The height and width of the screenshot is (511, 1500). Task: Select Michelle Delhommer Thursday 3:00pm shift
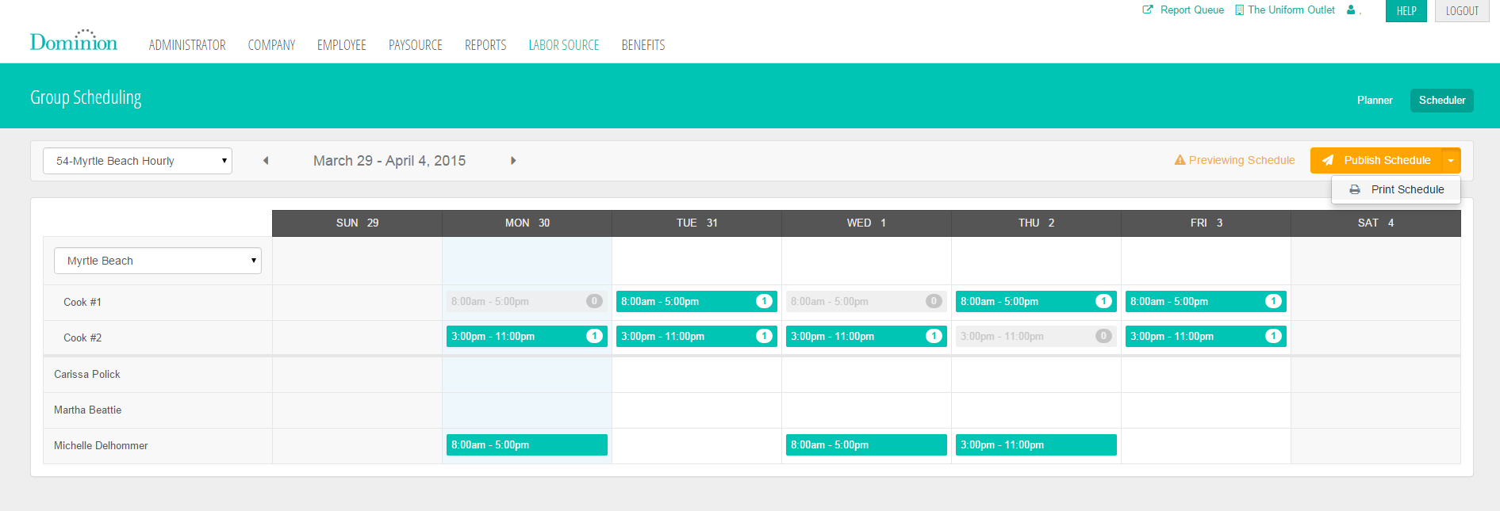(x=1036, y=445)
